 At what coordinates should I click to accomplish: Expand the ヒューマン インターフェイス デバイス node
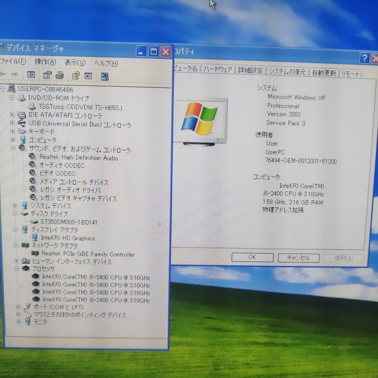16,261
